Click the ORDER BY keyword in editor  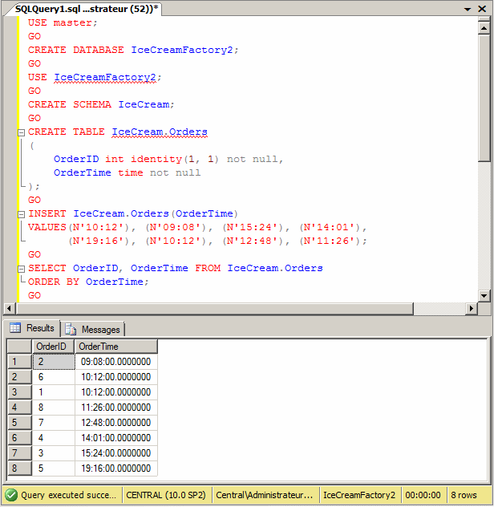[x=54, y=282]
